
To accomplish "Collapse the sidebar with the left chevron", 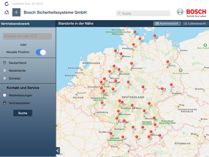I will click(58, 151).
